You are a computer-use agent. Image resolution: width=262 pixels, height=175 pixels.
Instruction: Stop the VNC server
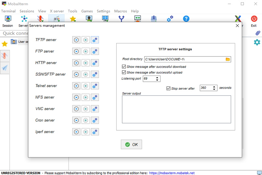click(85, 109)
